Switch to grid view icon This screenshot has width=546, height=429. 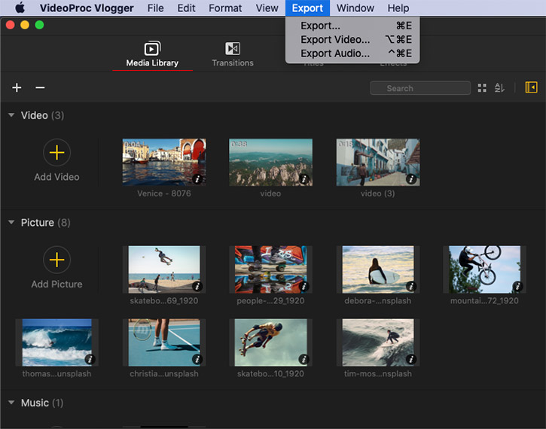pyautogui.click(x=482, y=88)
